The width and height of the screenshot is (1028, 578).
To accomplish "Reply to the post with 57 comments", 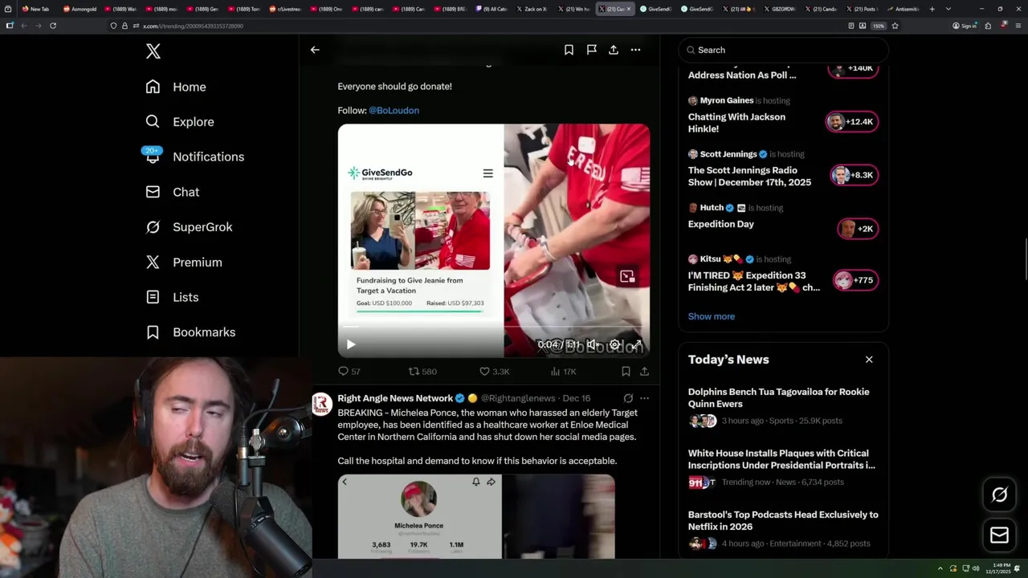I will pos(349,372).
